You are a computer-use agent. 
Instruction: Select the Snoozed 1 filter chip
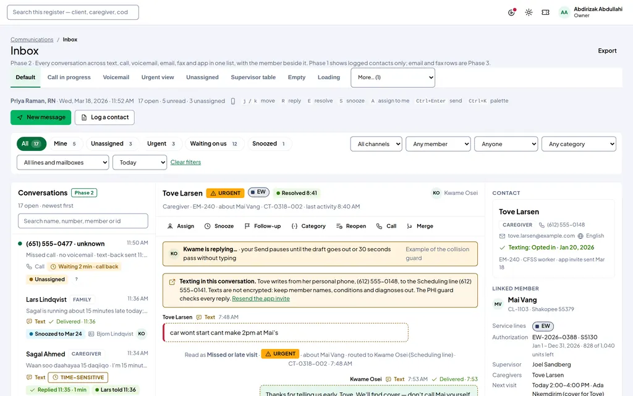coord(269,144)
